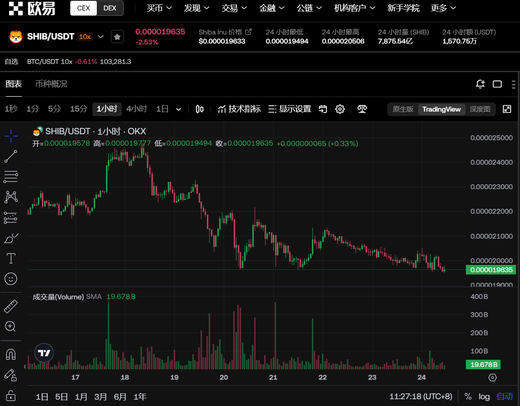Click the Shiba Inu coin icon
520x406 pixels.
click(x=16, y=37)
